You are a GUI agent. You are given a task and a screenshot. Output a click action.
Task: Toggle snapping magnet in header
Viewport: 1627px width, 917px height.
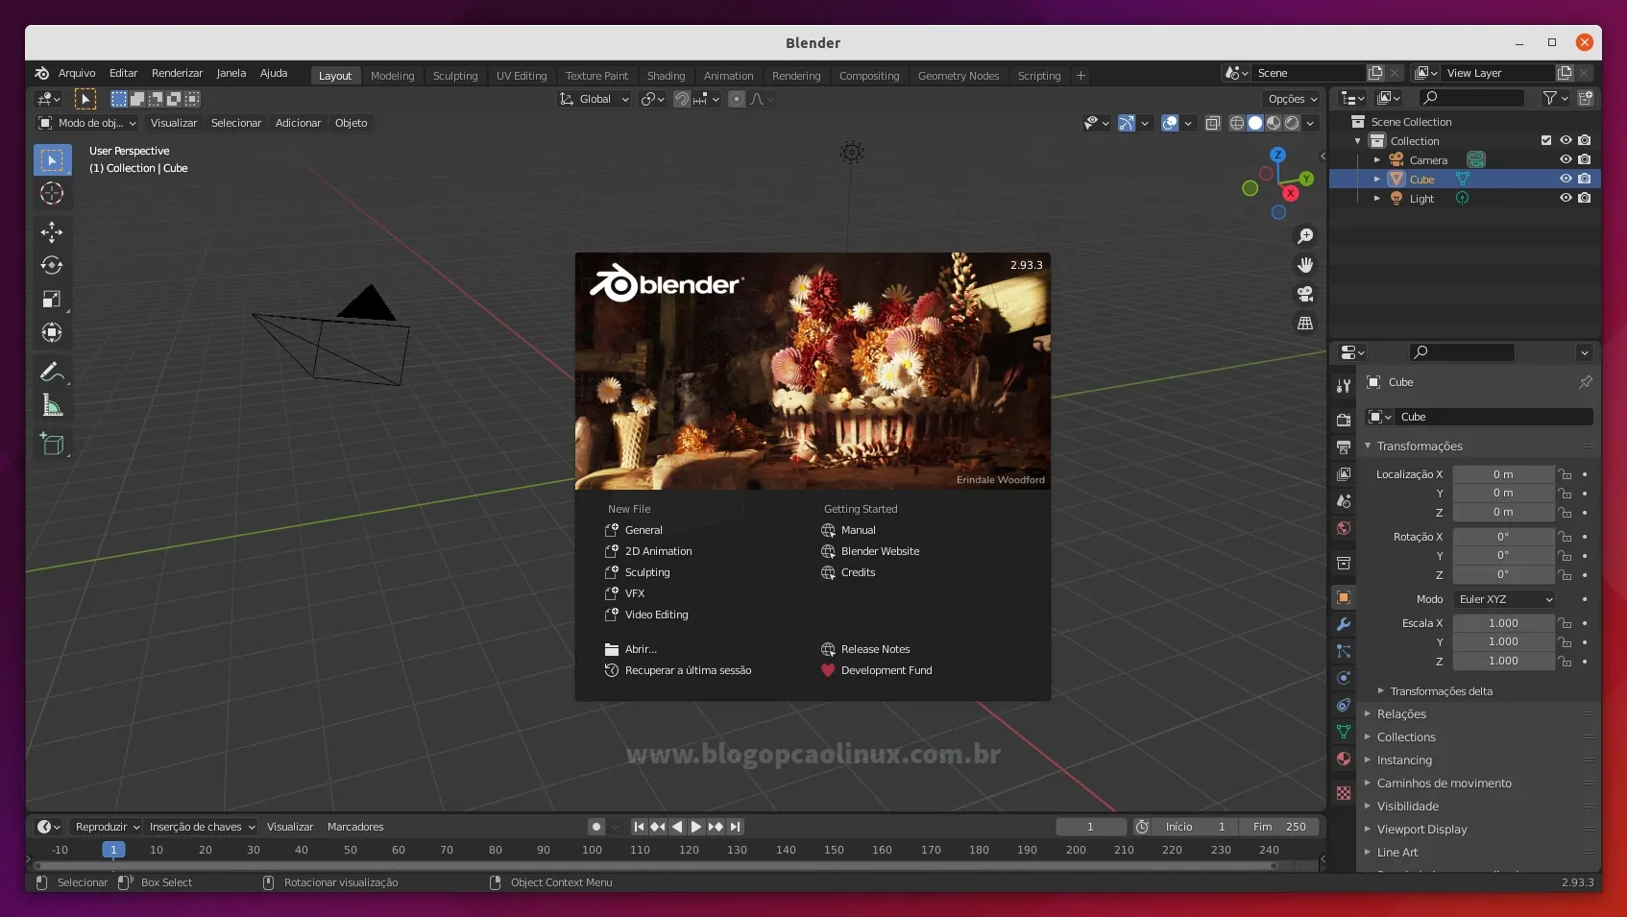click(x=682, y=99)
